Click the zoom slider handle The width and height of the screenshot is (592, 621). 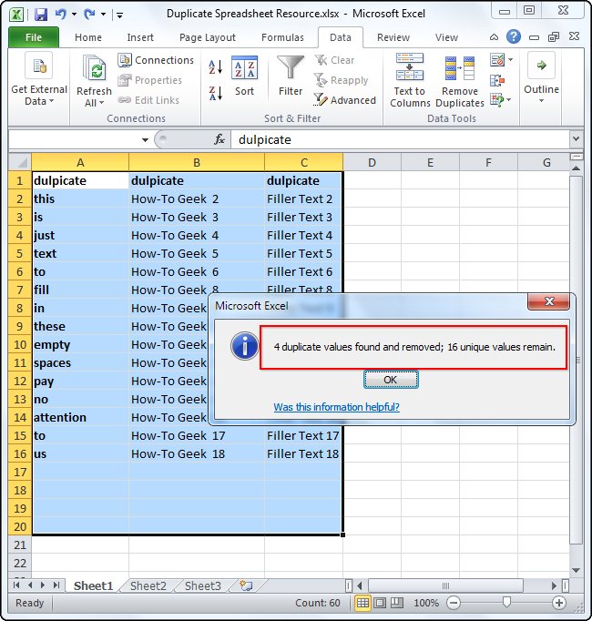point(506,602)
